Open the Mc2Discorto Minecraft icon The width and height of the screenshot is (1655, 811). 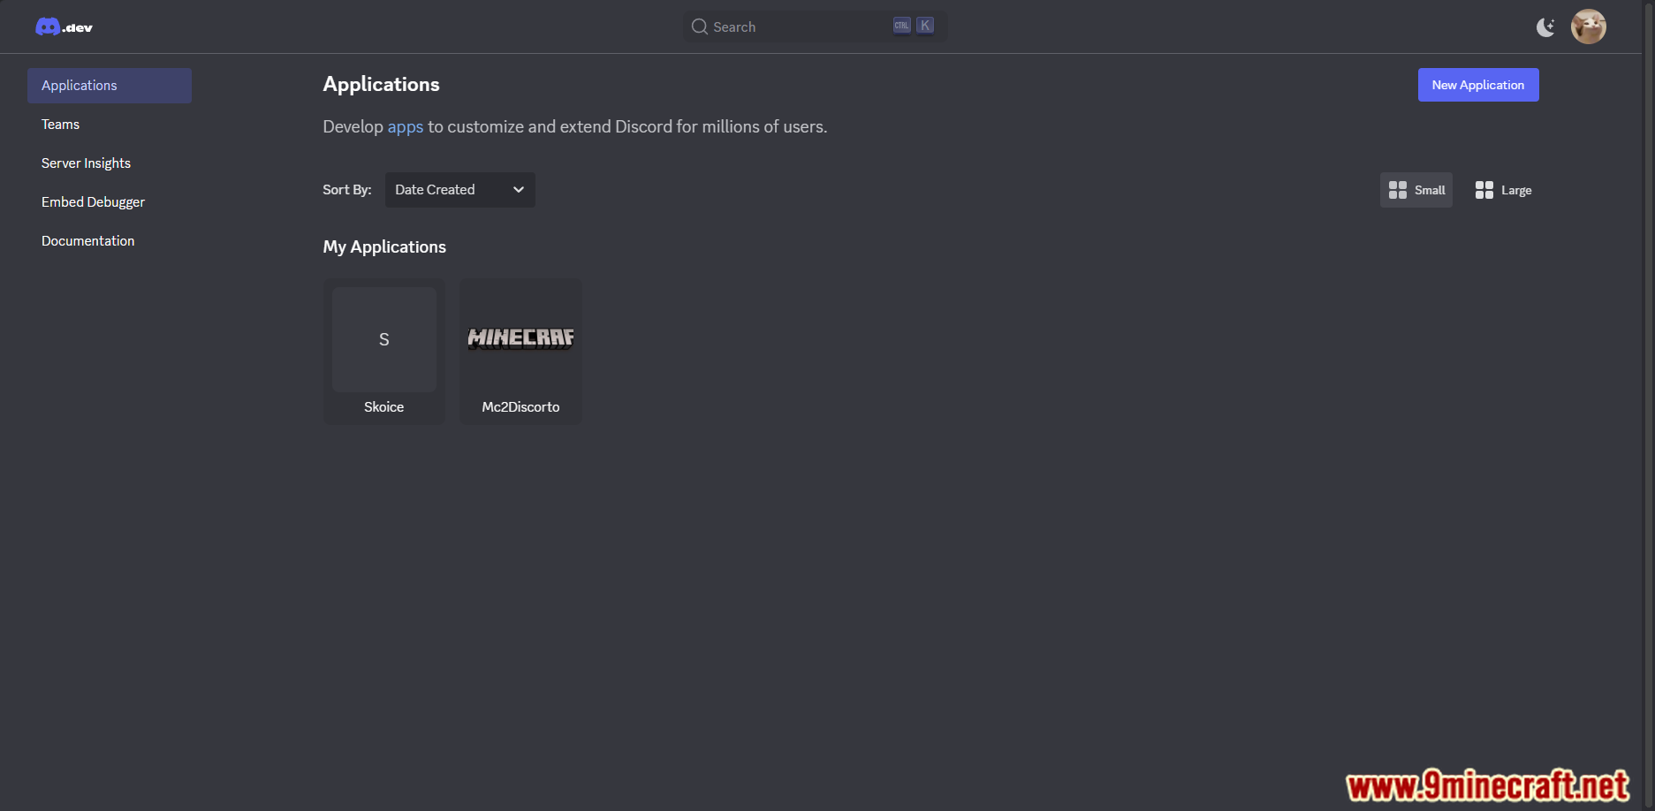[x=520, y=338]
